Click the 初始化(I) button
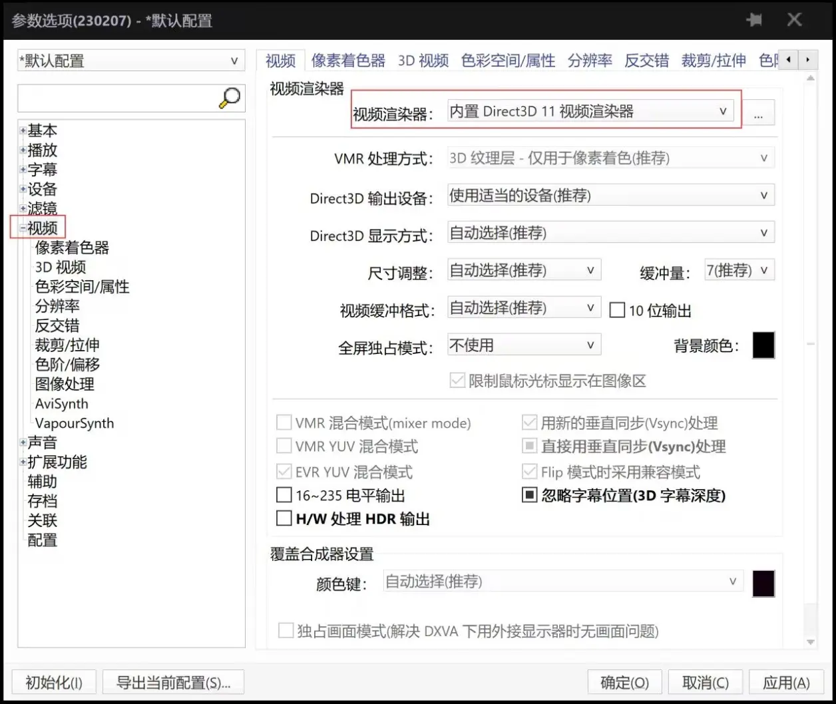836x704 pixels. click(x=53, y=681)
